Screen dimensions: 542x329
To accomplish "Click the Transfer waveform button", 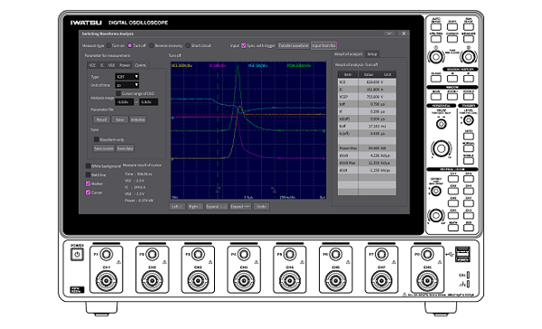I will [x=293, y=46].
